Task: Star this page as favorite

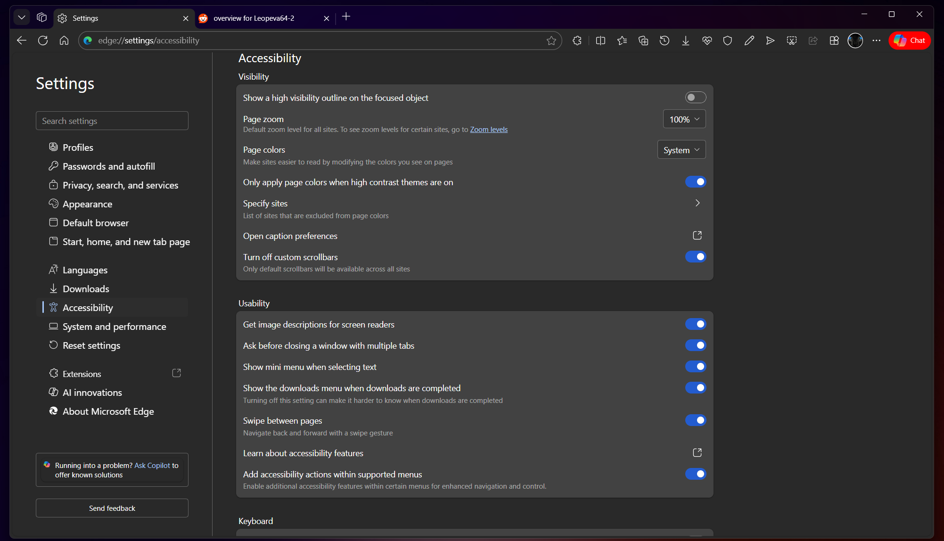Action: coord(551,41)
